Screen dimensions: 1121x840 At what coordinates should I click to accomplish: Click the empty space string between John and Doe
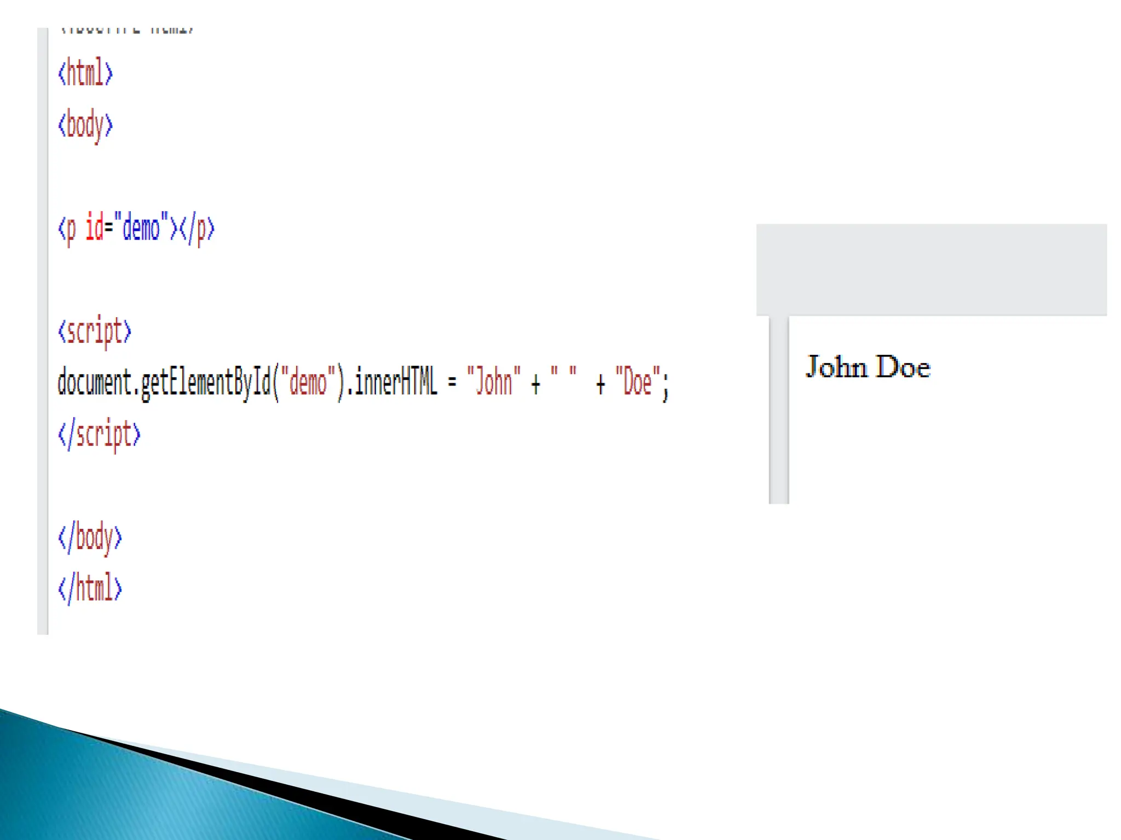(563, 377)
